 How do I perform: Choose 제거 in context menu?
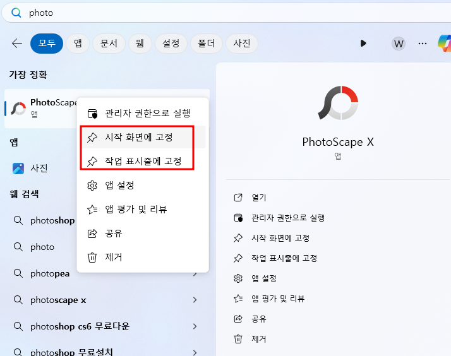(143, 257)
